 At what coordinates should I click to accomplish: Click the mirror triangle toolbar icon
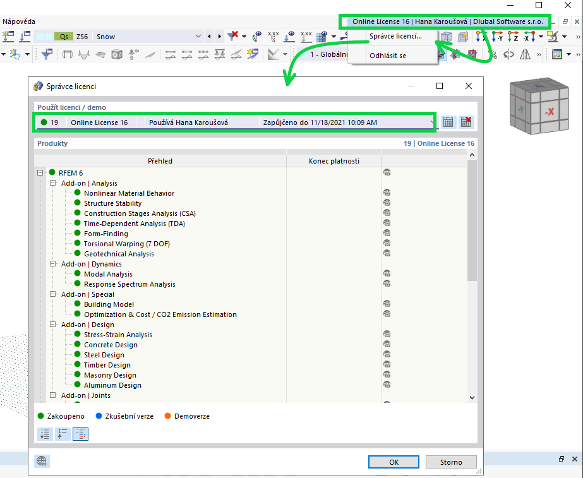click(x=525, y=55)
